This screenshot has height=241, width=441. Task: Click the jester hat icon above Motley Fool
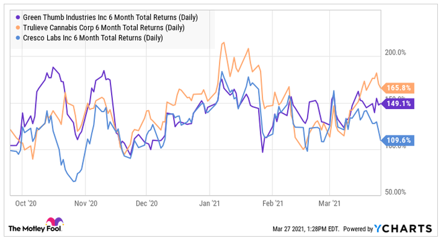pos(55,221)
